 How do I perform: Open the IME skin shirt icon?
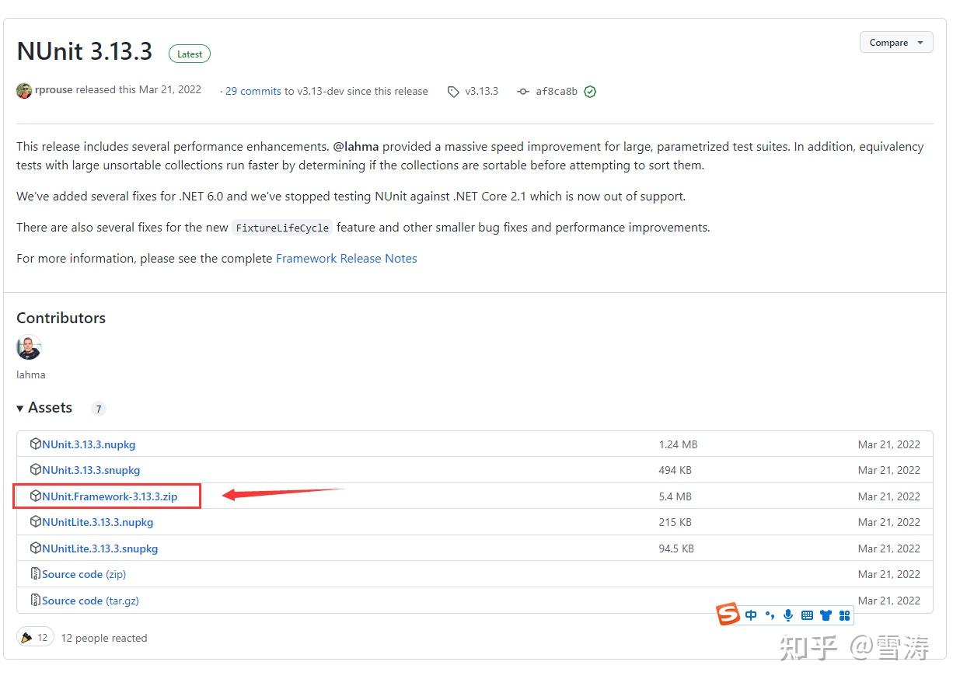(x=826, y=615)
